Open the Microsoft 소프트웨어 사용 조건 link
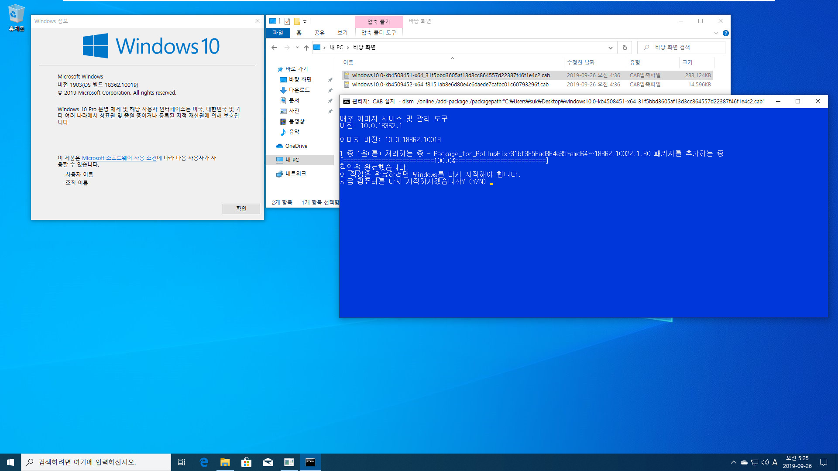Viewport: 838px width, 471px height. tap(119, 158)
